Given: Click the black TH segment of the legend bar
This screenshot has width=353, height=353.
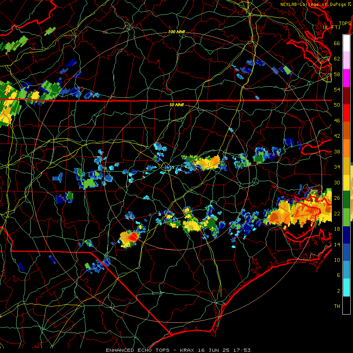Looking at the screenshot, I should (346, 305).
